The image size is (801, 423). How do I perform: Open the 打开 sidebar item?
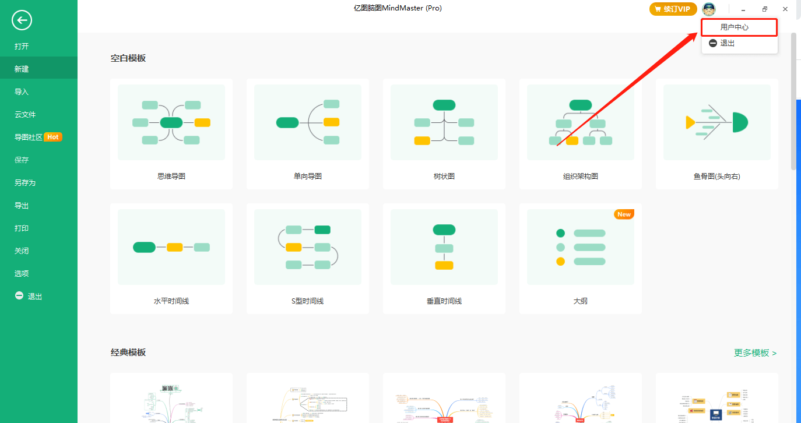click(x=38, y=46)
